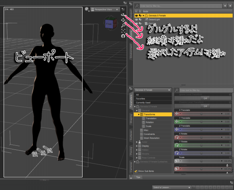Screen dimensions: 234x190
Task: Click the Parameters filter magnifier icon
Action: tap(177, 90)
